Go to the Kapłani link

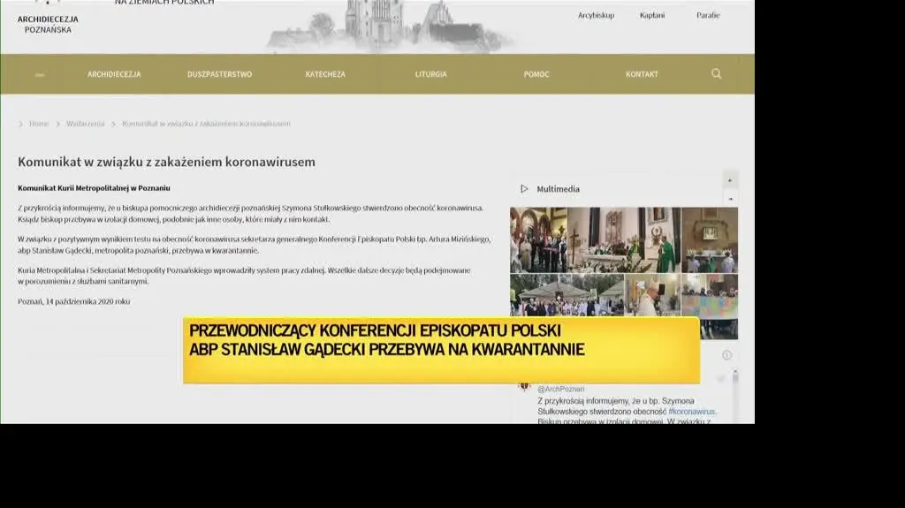click(x=652, y=16)
